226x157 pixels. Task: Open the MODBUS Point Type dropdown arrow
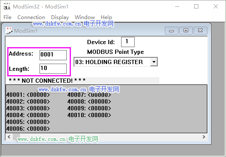(x=154, y=62)
